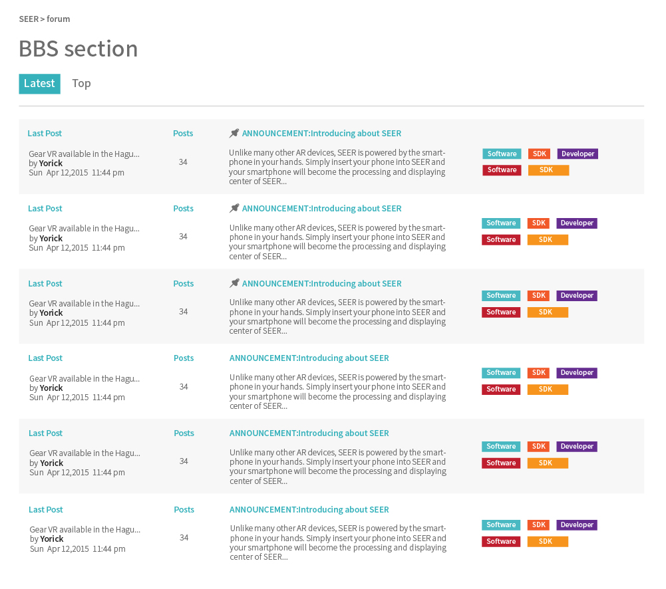Open author Yorick in last thread
The image size is (666, 589).
(x=52, y=539)
